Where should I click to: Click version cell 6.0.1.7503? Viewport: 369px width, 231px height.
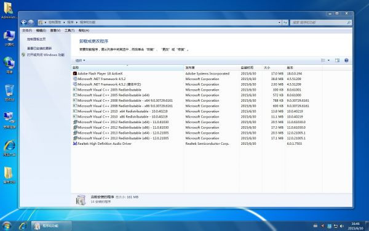(294, 144)
